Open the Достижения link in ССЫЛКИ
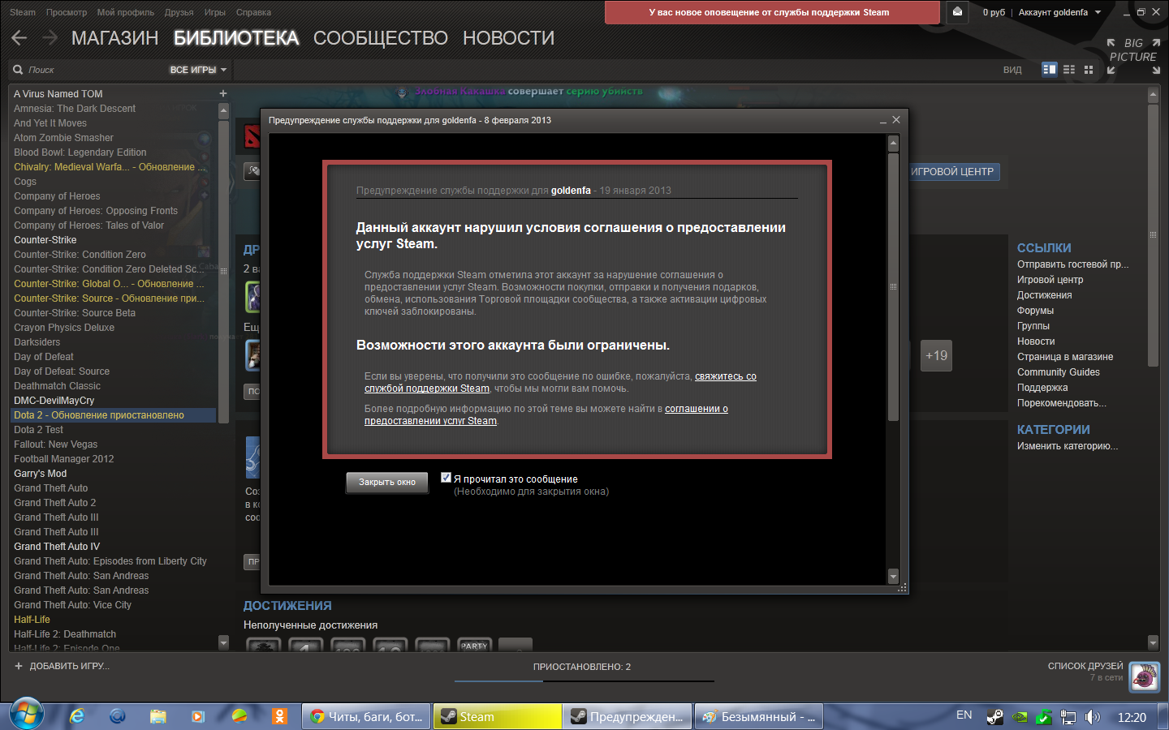This screenshot has height=730, width=1169. click(1044, 295)
